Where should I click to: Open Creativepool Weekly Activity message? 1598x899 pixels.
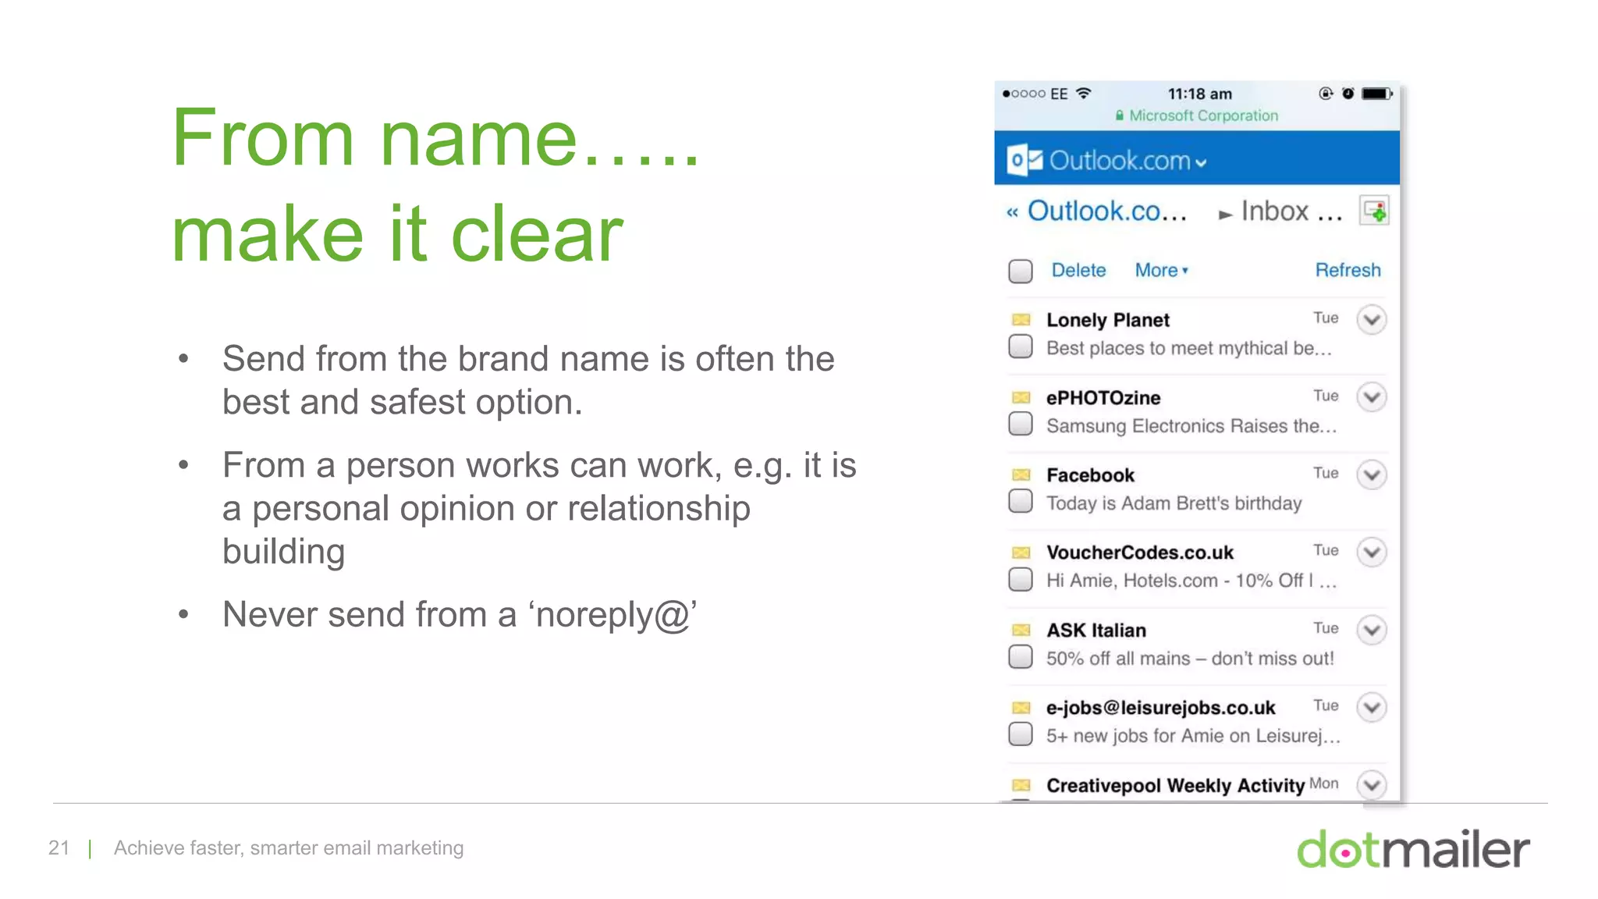(x=1175, y=785)
